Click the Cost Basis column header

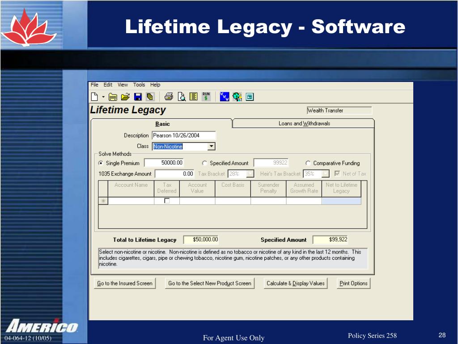tap(233, 188)
